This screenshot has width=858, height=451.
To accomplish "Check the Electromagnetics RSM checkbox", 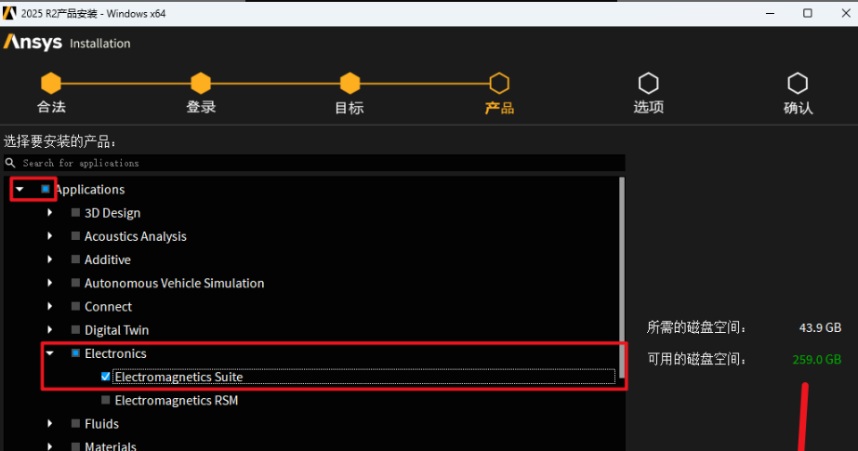I will tap(106, 401).
